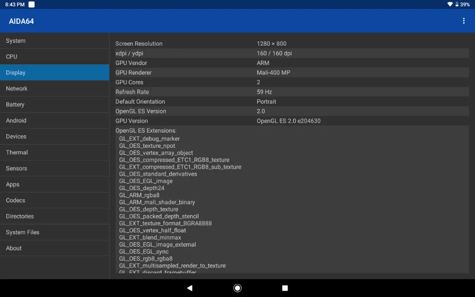Viewport: 475px width, 297px height.
Task: Tap the GL_OES_vertex_array_object extension line
Action: (x=156, y=153)
